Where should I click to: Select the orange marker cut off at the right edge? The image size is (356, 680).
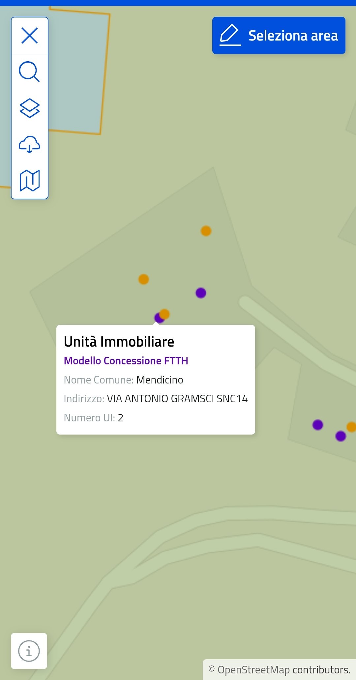point(351,427)
